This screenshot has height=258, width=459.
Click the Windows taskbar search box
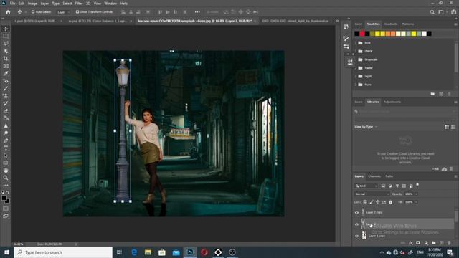[63, 252]
